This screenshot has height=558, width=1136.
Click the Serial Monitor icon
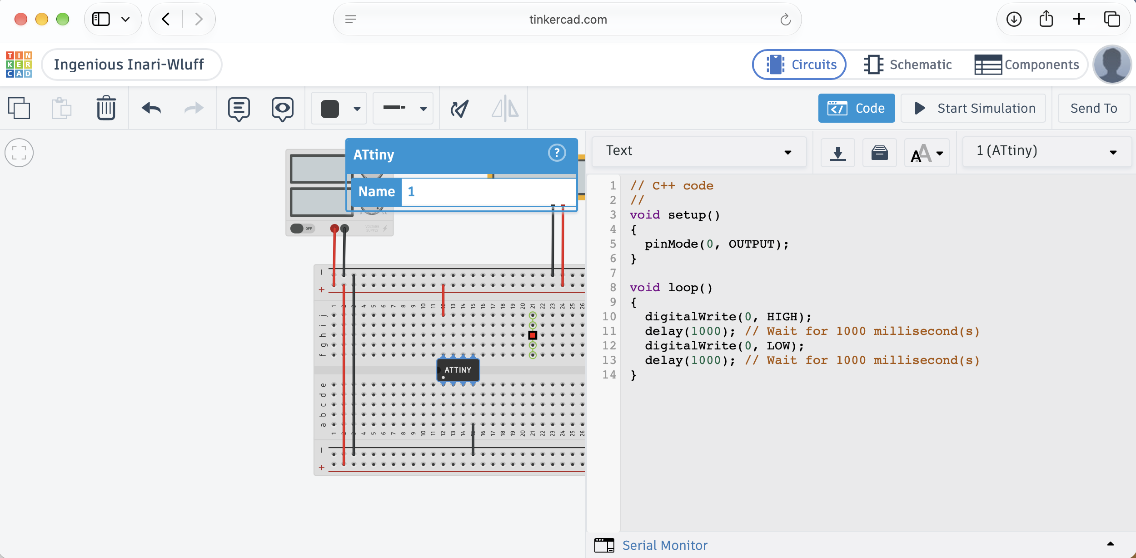[604, 545]
